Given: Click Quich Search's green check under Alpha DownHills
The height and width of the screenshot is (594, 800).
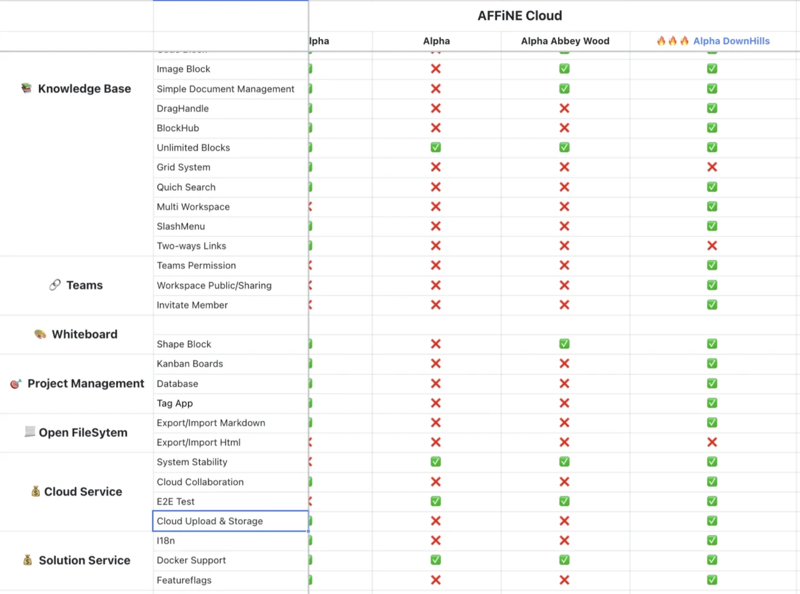Looking at the screenshot, I should (712, 187).
